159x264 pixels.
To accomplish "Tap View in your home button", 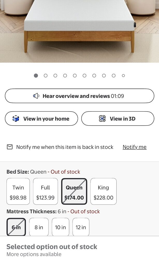I will (41, 119).
